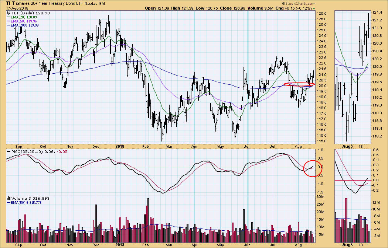Image resolution: width=388 pixels, height=248 pixels.
Task: Click the 119.6 label in the zoom panel
Action: click(x=377, y=82)
